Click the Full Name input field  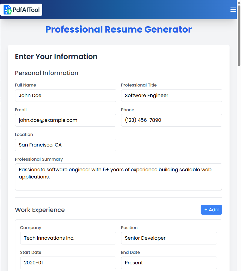coord(65,96)
